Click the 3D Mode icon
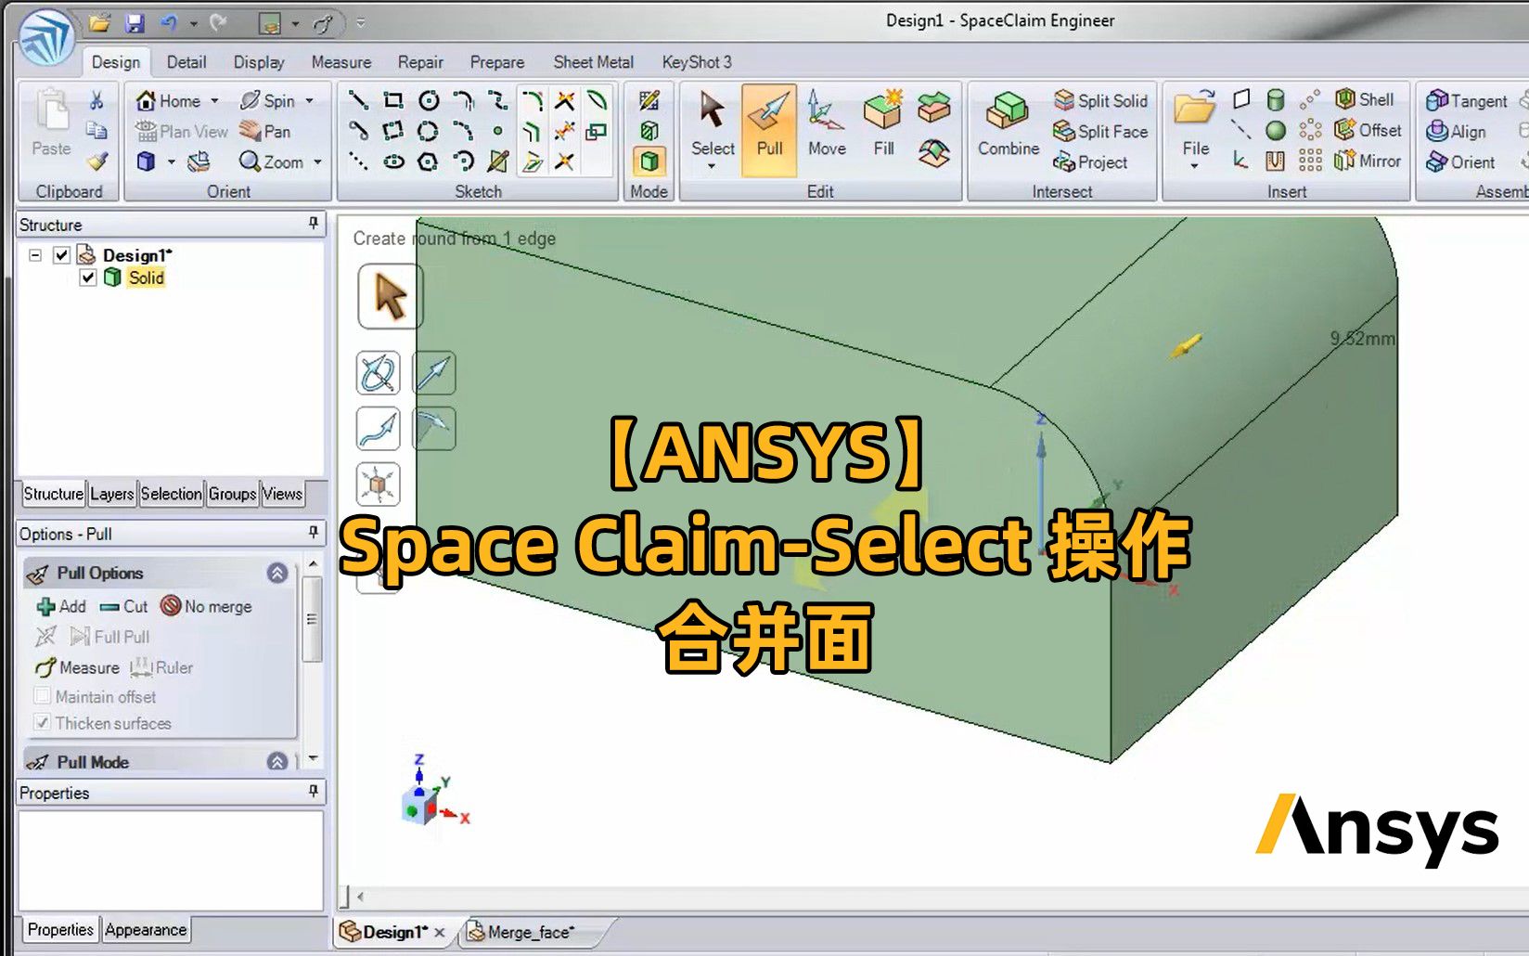1529x956 pixels. (x=649, y=161)
